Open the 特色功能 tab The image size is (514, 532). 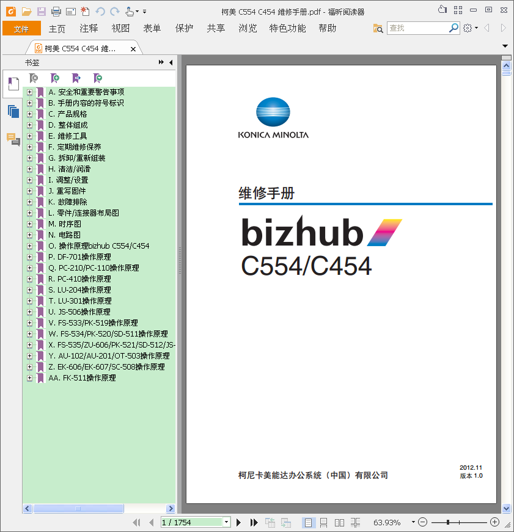(287, 29)
